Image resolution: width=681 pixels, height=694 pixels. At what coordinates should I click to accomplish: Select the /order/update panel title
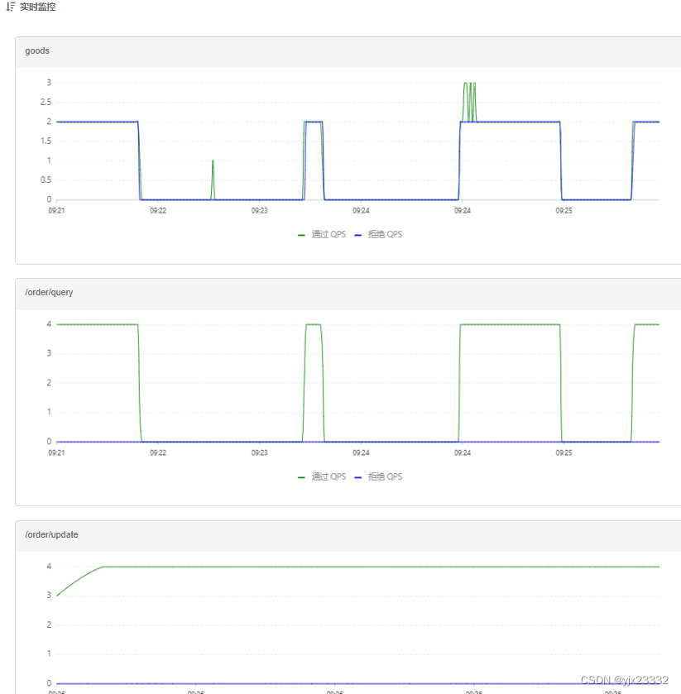pyautogui.click(x=51, y=534)
